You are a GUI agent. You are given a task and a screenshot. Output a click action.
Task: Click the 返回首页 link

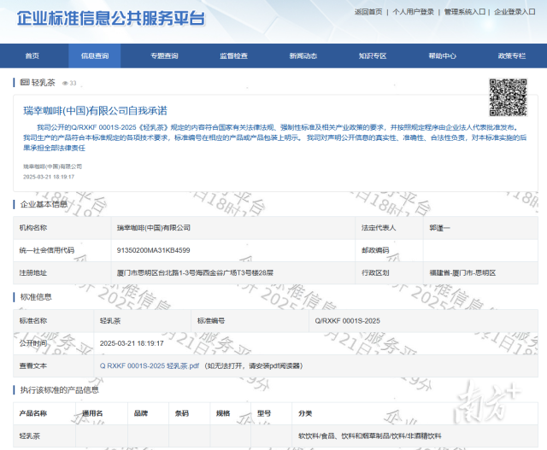click(x=368, y=12)
